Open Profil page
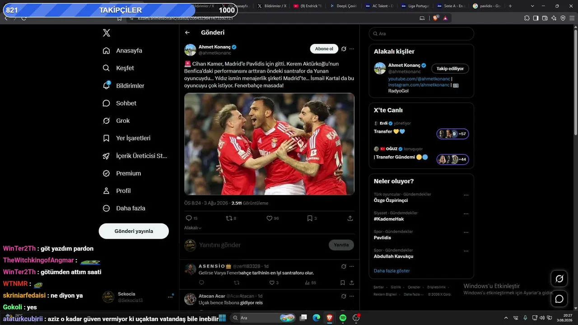The width and height of the screenshot is (578, 325). (117, 191)
